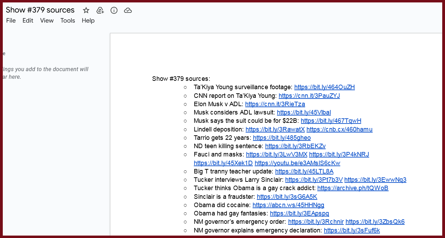Open the document info icon

click(x=114, y=10)
